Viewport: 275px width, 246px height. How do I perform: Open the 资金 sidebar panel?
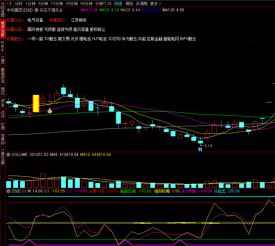(3, 102)
